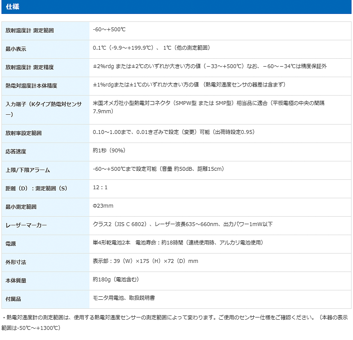This screenshot has height=340, width=353.
Task: Select the レーザーマーカー row label
Action: click(26, 225)
